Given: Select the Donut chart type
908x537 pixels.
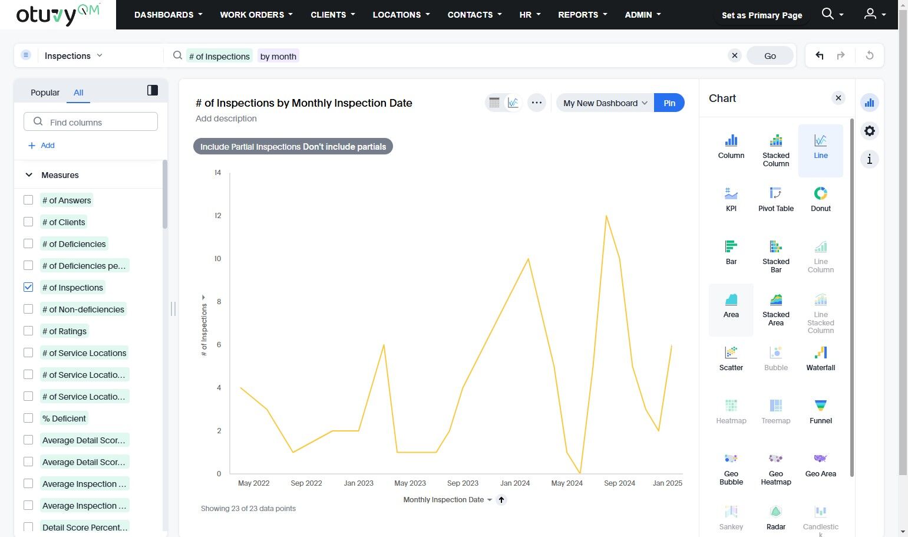Looking at the screenshot, I should [x=820, y=199].
